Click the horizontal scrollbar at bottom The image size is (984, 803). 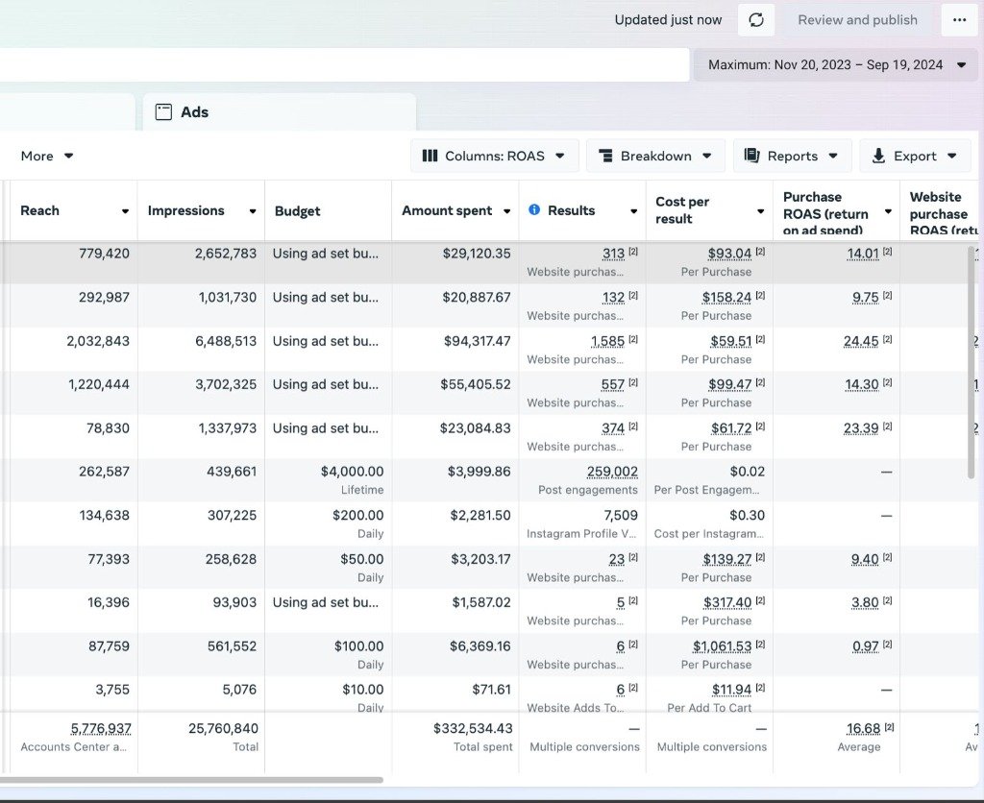click(x=191, y=780)
